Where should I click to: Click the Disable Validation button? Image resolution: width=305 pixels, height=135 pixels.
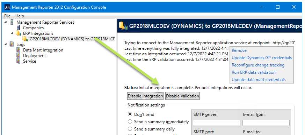(x=182, y=96)
